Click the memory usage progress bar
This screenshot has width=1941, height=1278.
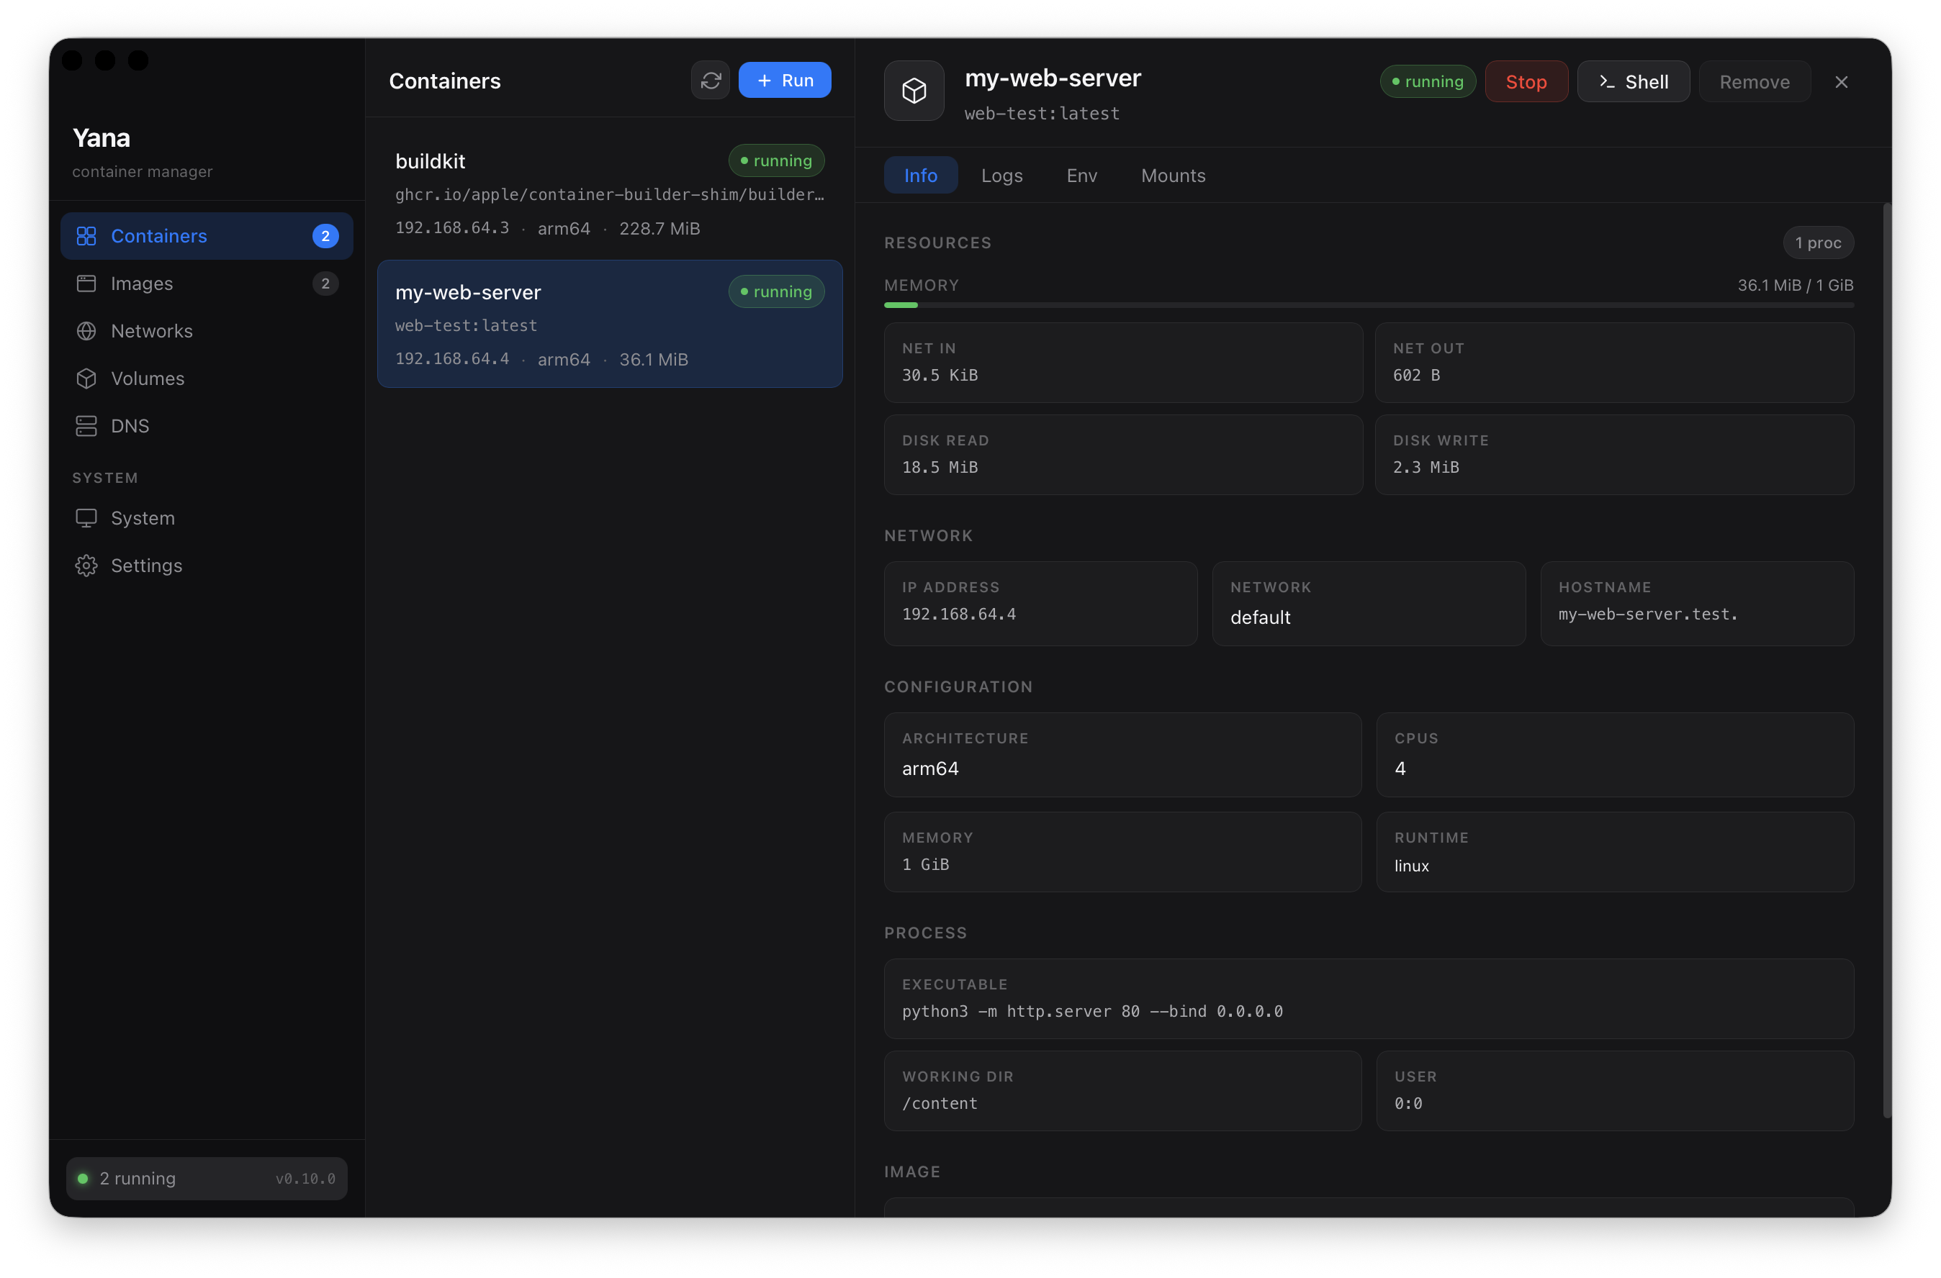pyautogui.click(x=1369, y=305)
